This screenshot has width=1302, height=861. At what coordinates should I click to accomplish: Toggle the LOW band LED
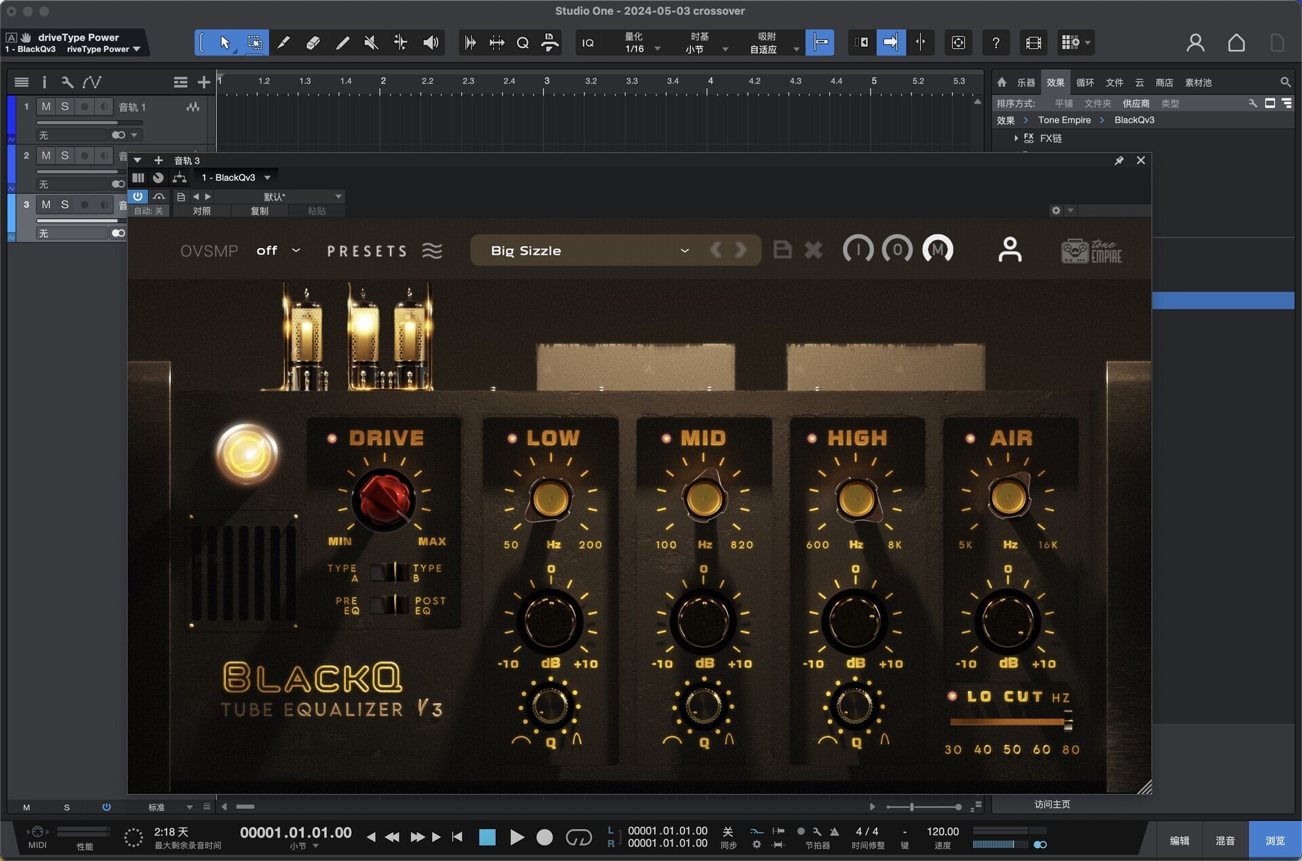(x=512, y=439)
